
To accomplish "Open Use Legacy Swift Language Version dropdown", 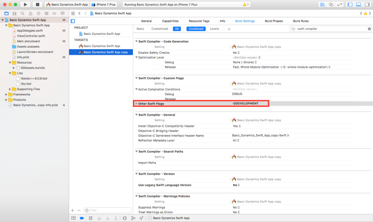I will [x=236, y=185].
